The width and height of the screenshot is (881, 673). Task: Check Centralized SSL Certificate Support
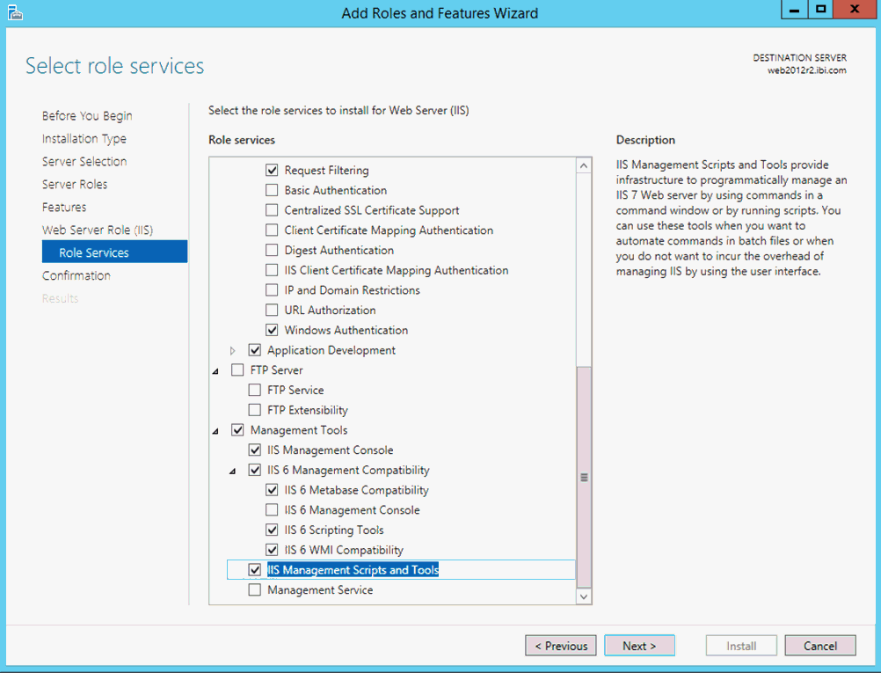tap(272, 210)
